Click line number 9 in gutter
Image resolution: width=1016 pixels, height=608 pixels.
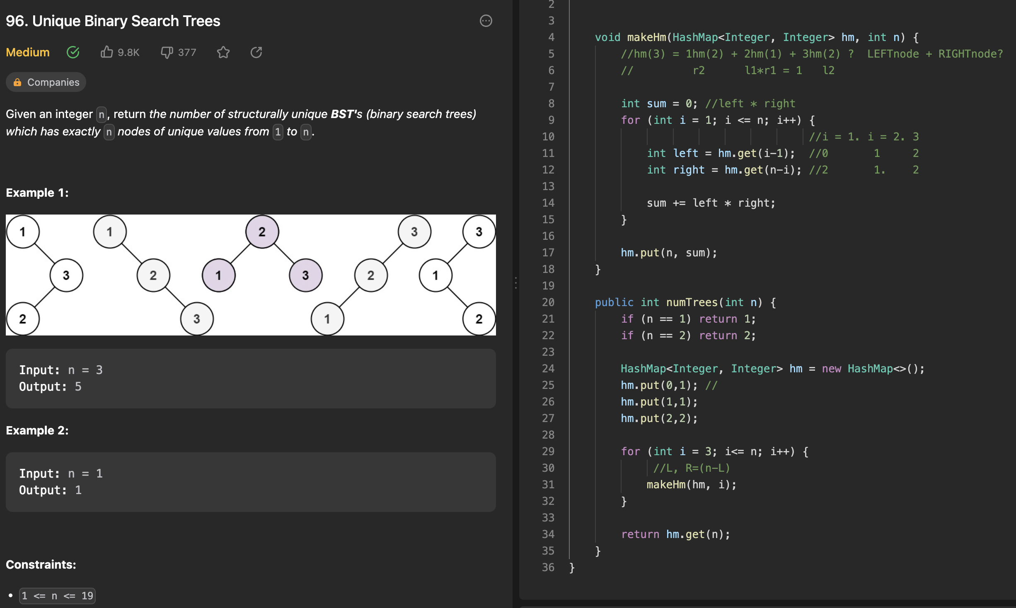click(x=551, y=120)
